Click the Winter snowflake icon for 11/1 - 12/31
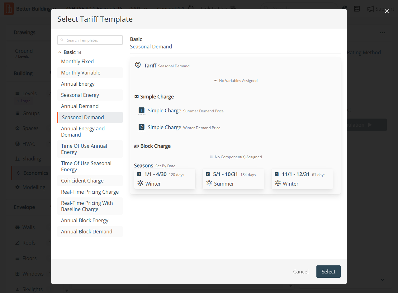398x293 pixels. click(278, 183)
